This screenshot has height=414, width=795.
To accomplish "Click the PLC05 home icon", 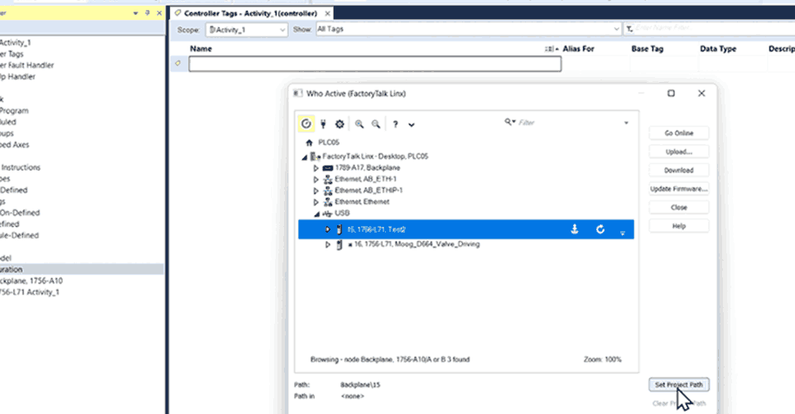I will coord(310,142).
